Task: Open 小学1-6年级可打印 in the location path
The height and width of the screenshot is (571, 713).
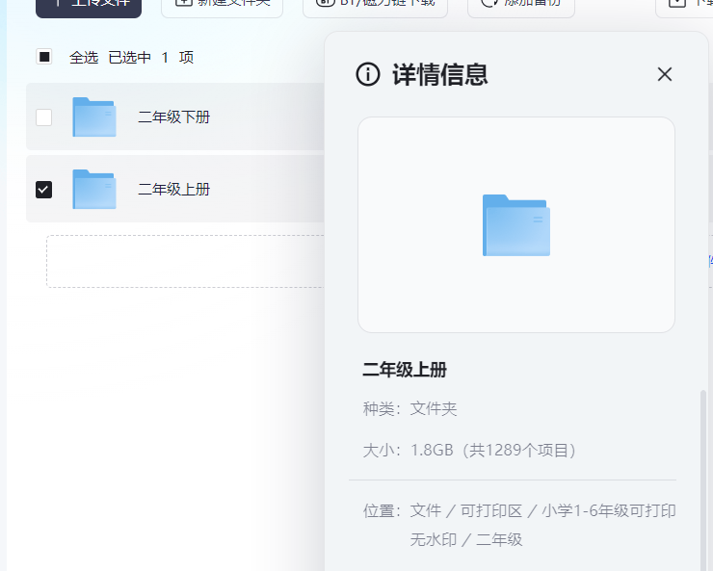Action: click(608, 510)
